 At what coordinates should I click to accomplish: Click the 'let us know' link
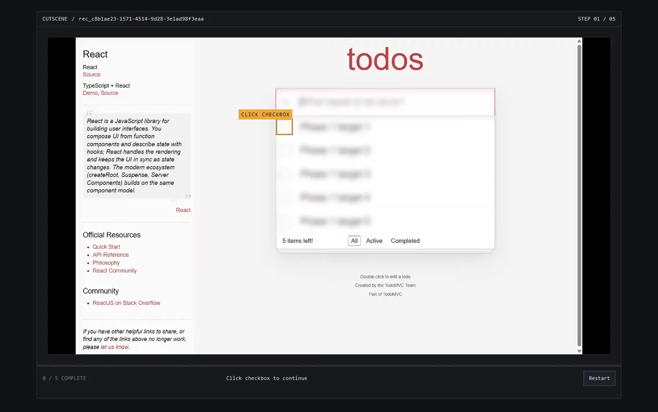tap(115, 347)
